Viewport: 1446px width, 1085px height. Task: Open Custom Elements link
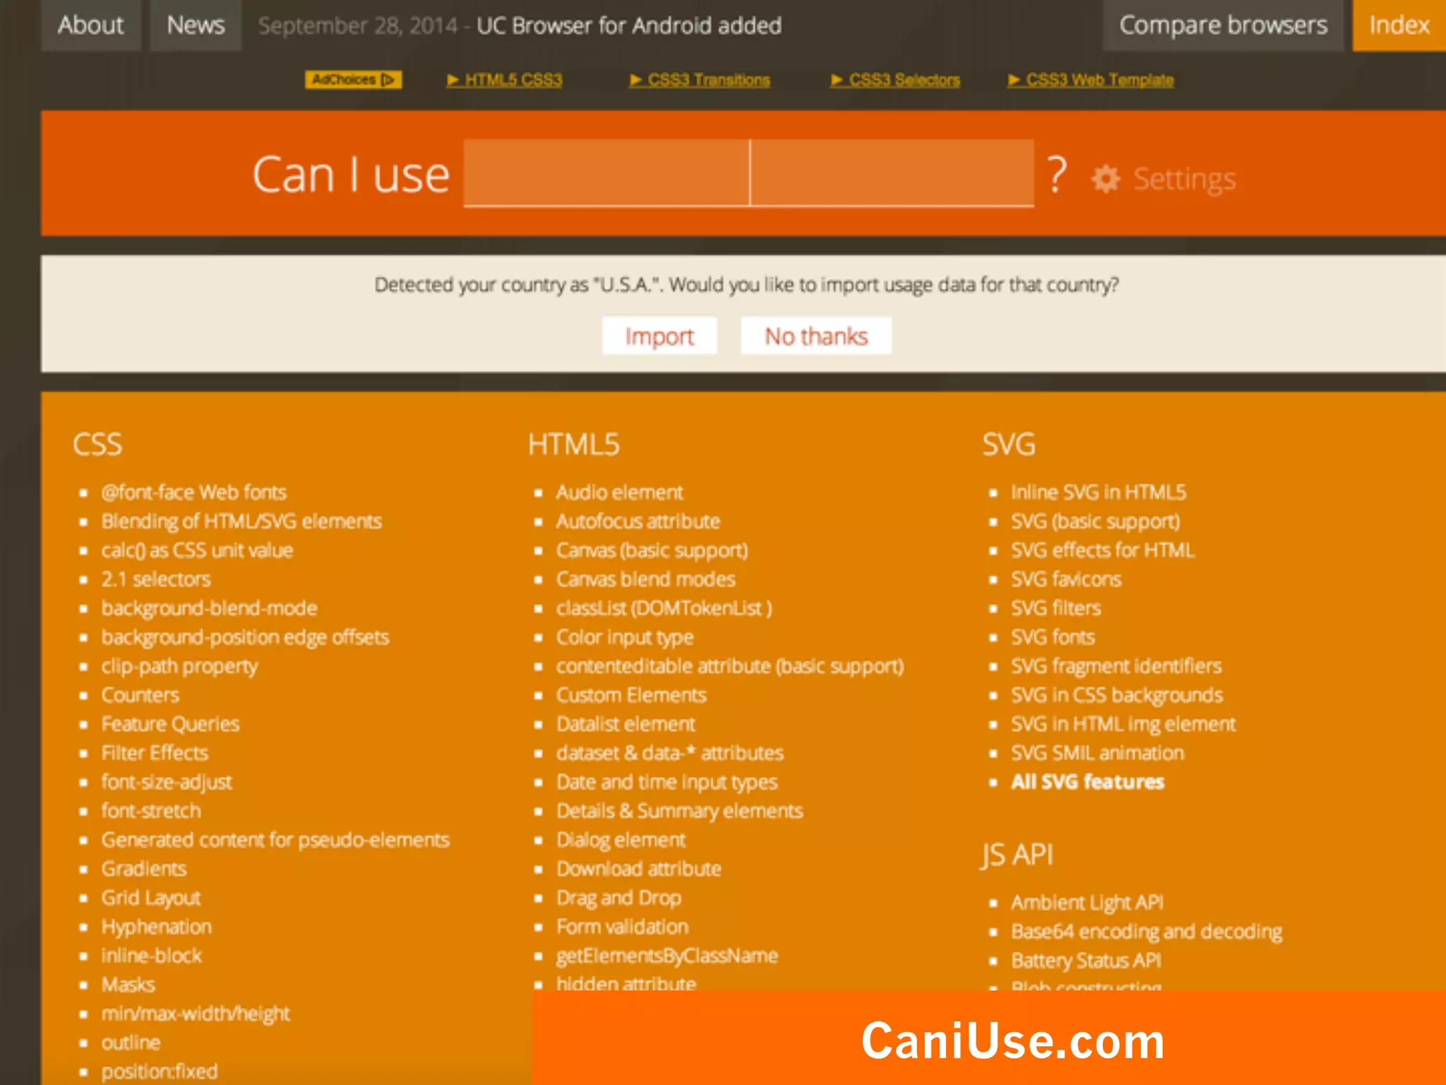[631, 695]
